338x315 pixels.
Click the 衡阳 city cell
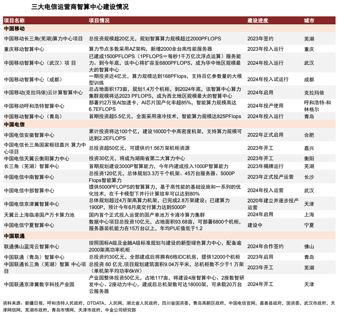(x=309, y=159)
